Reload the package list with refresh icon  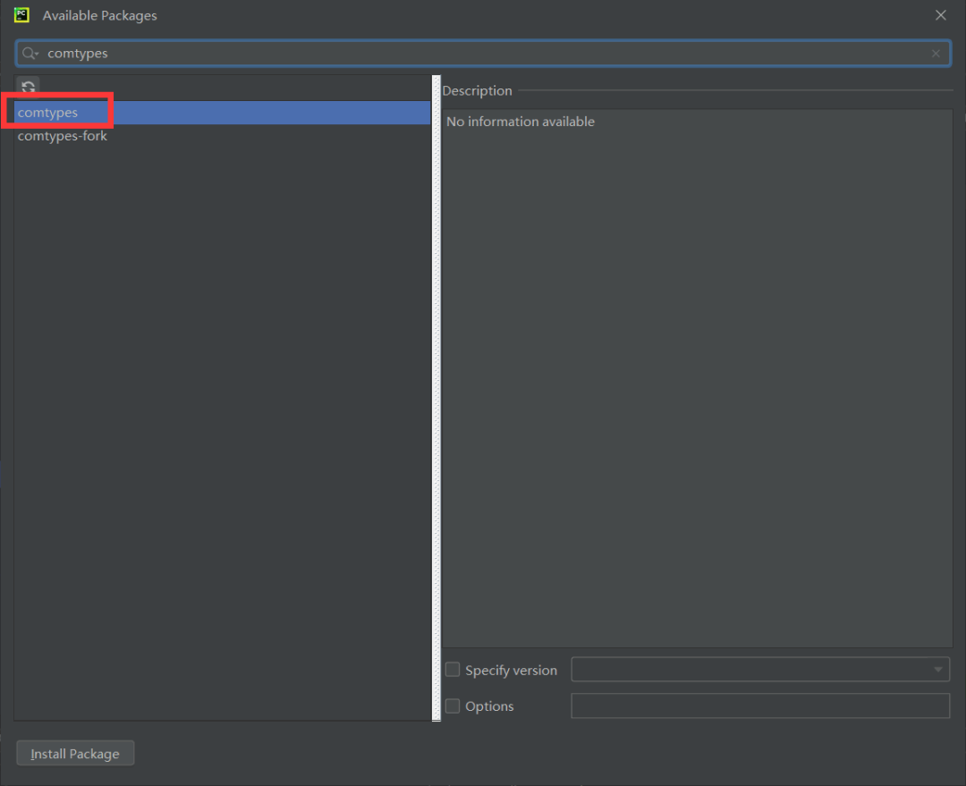click(x=29, y=87)
